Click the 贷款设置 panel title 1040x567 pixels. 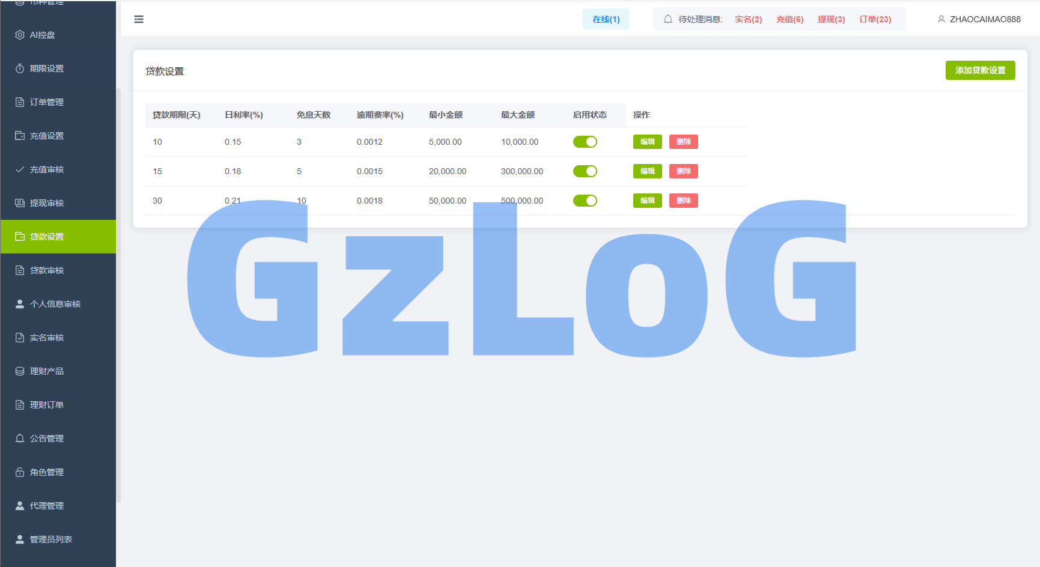[x=165, y=71]
